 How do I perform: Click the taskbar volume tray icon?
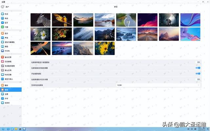coord(188,129)
